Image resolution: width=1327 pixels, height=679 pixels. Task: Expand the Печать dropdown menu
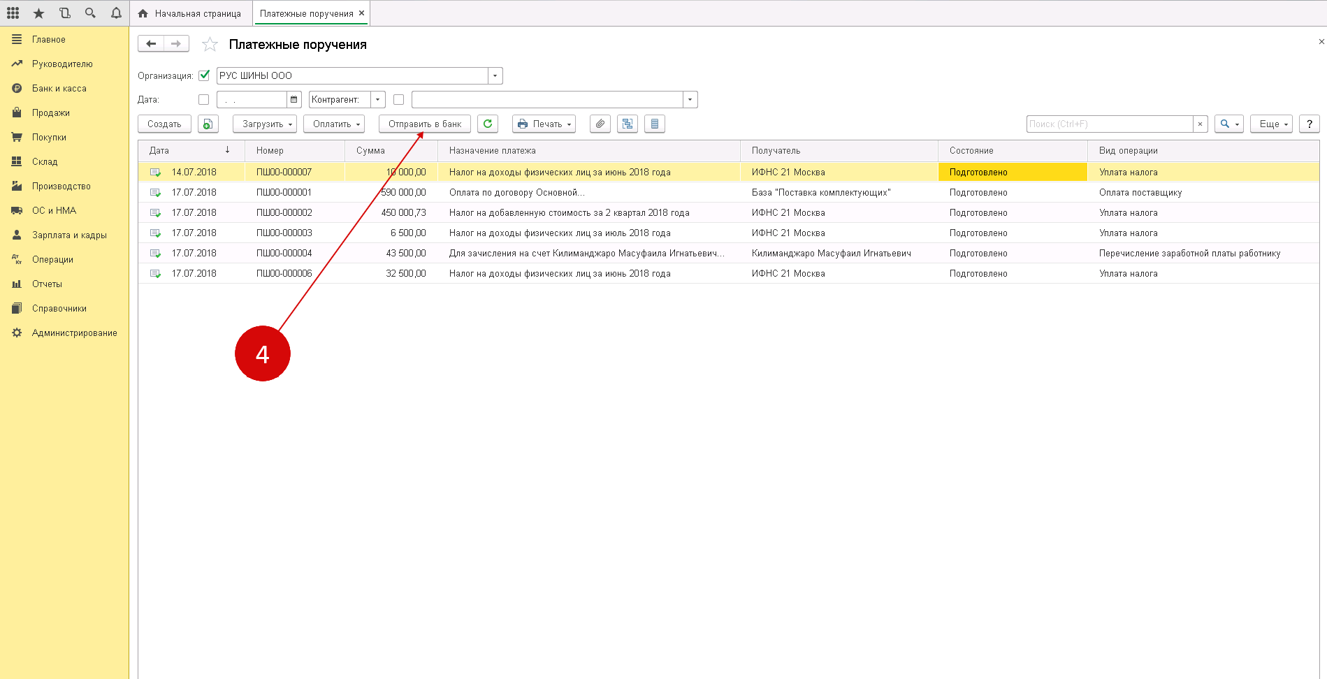544,124
